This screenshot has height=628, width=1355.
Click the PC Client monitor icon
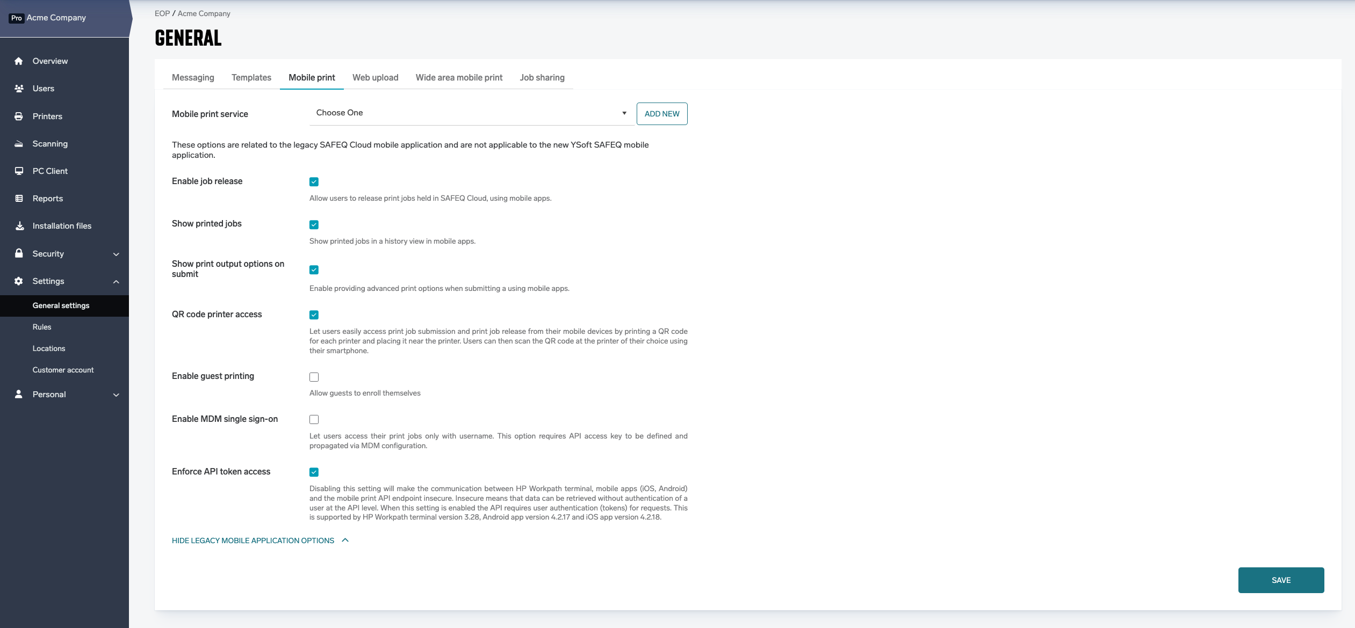coord(19,171)
